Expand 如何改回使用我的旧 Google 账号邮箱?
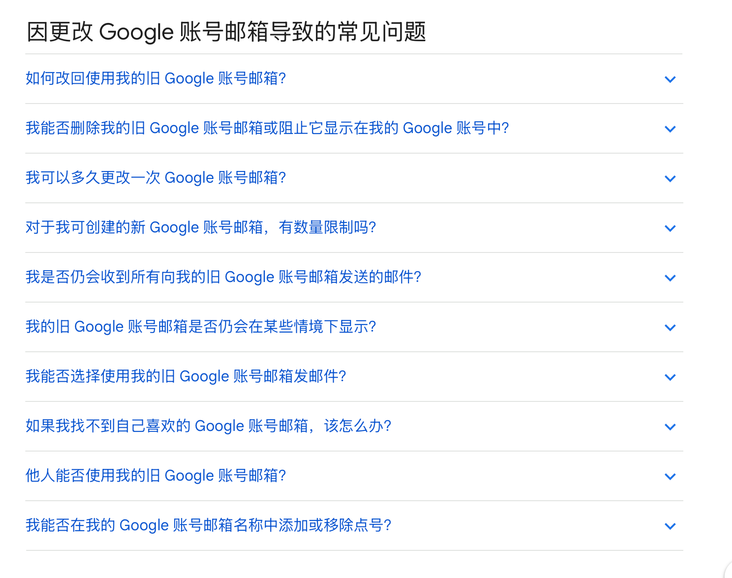This screenshot has width=732, height=578. tap(155, 79)
